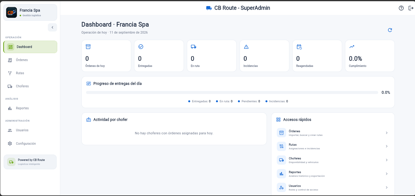The image size is (415, 196).
Task: Click the Cumplimiento trending arrow icon
Action: coord(352,47)
